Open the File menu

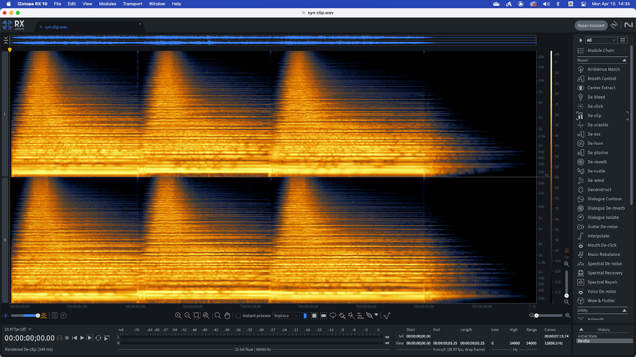click(x=58, y=4)
